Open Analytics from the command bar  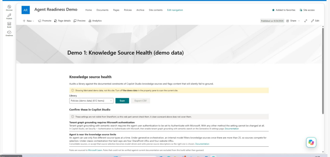(95, 21)
